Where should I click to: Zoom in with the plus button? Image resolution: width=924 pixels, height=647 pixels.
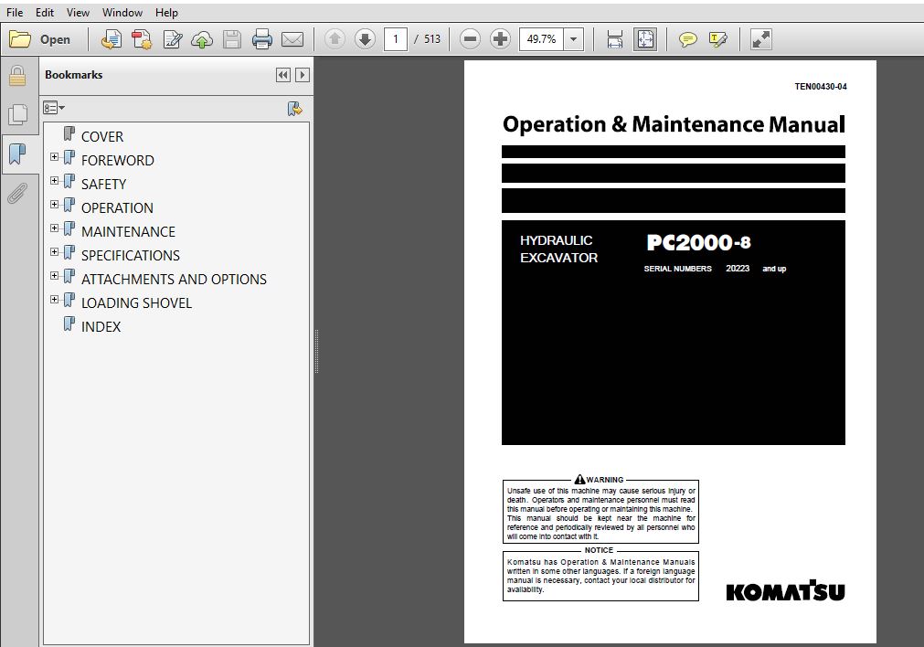pyautogui.click(x=500, y=39)
